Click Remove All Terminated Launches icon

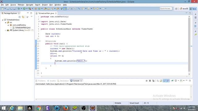[153, 81]
